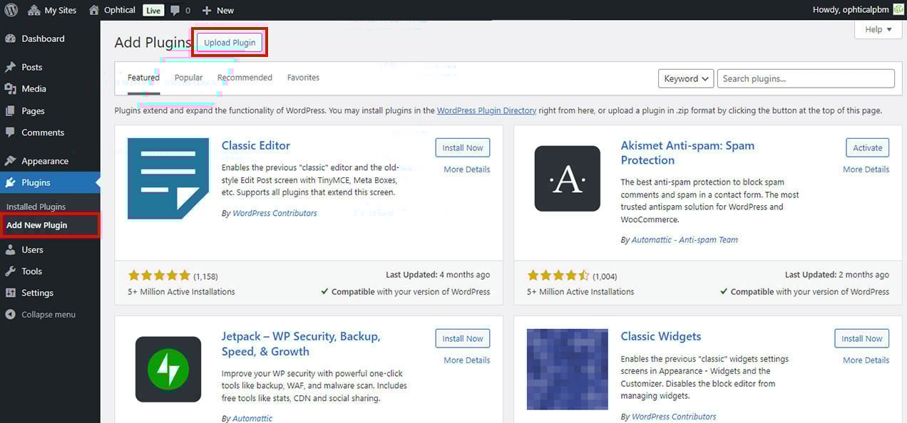Open WordPress Contributors link under Classic Editor
This screenshot has height=423, width=907.
275,213
